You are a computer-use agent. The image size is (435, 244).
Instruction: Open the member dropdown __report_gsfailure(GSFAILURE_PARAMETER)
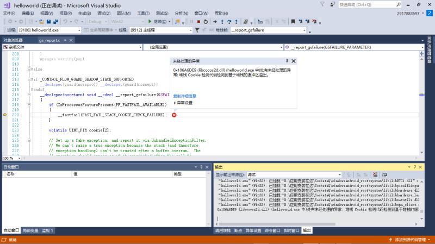[x=355, y=47]
